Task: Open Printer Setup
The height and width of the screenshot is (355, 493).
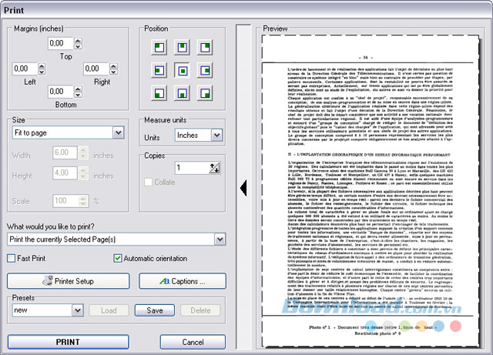Action: (69, 281)
